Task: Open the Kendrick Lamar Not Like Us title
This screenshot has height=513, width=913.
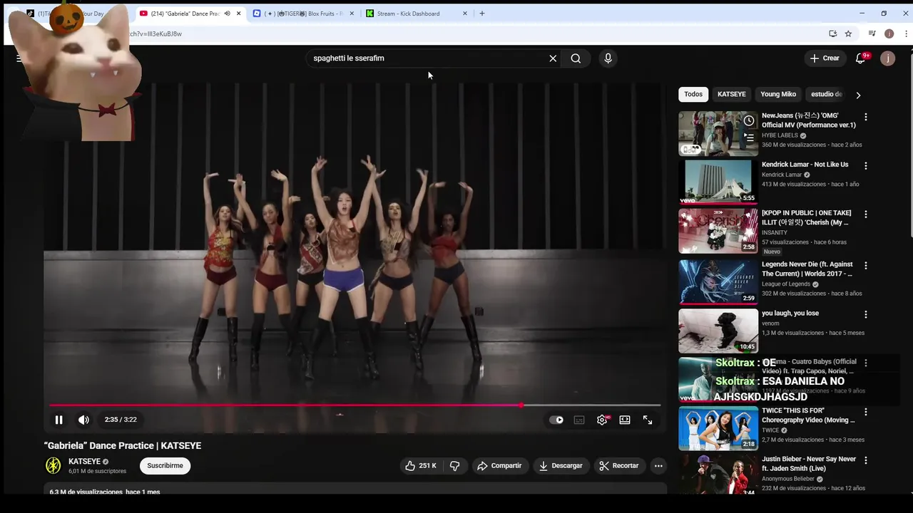Action: coord(805,165)
